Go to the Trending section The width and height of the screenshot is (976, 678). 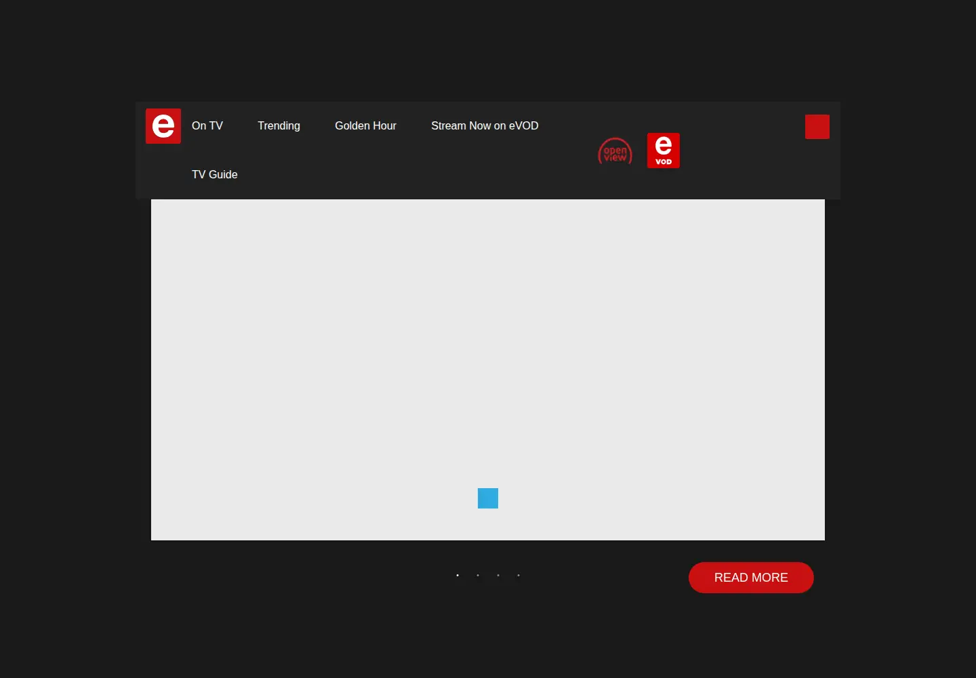(279, 125)
